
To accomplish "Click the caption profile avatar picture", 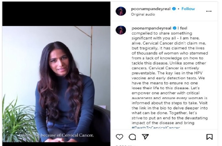I will coord(121,30).
